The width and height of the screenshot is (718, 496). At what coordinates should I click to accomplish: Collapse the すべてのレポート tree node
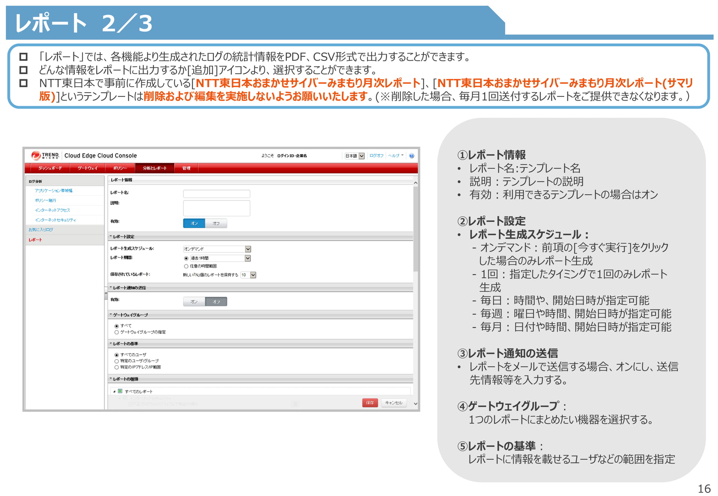coord(114,392)
